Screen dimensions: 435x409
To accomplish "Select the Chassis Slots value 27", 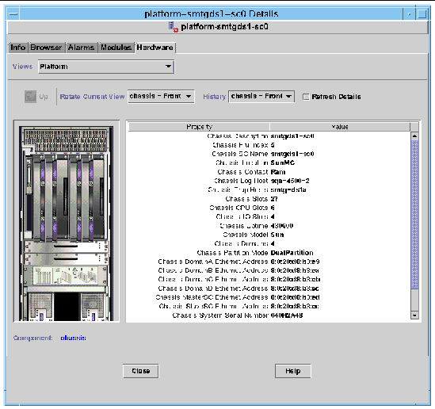I will click(x=274, y=199).
